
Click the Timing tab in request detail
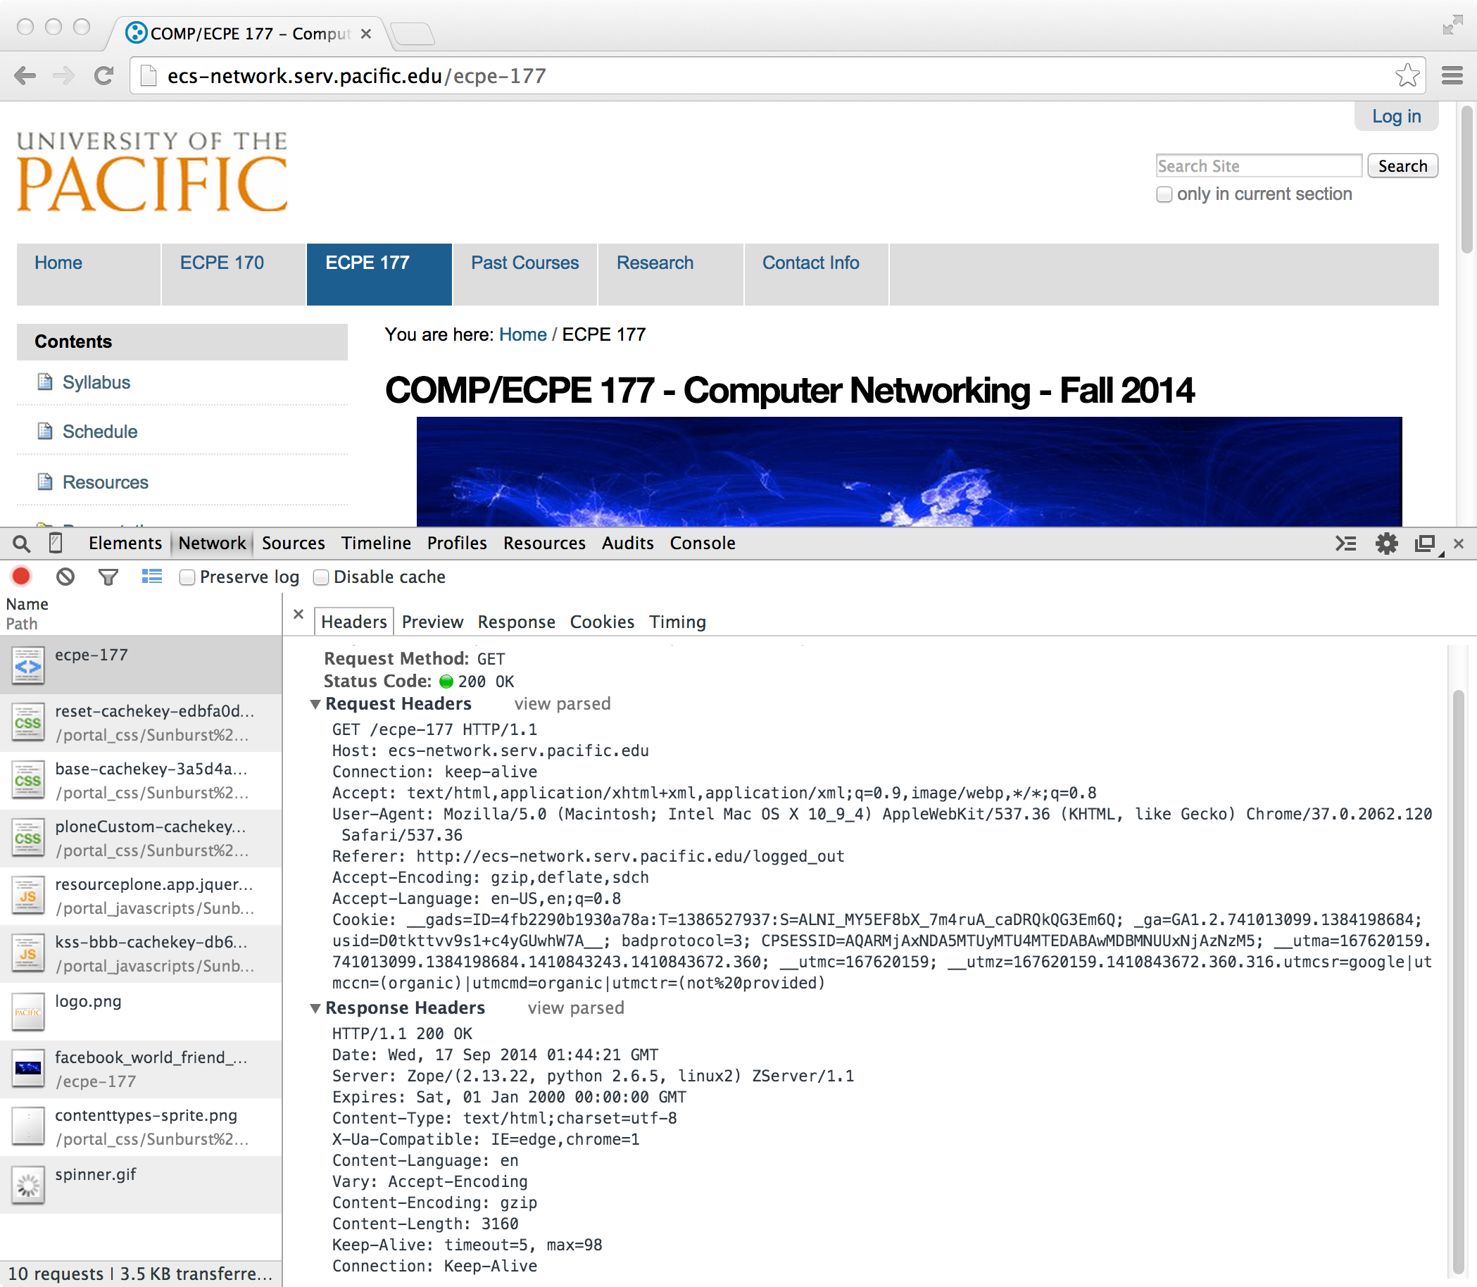point(678,622)
